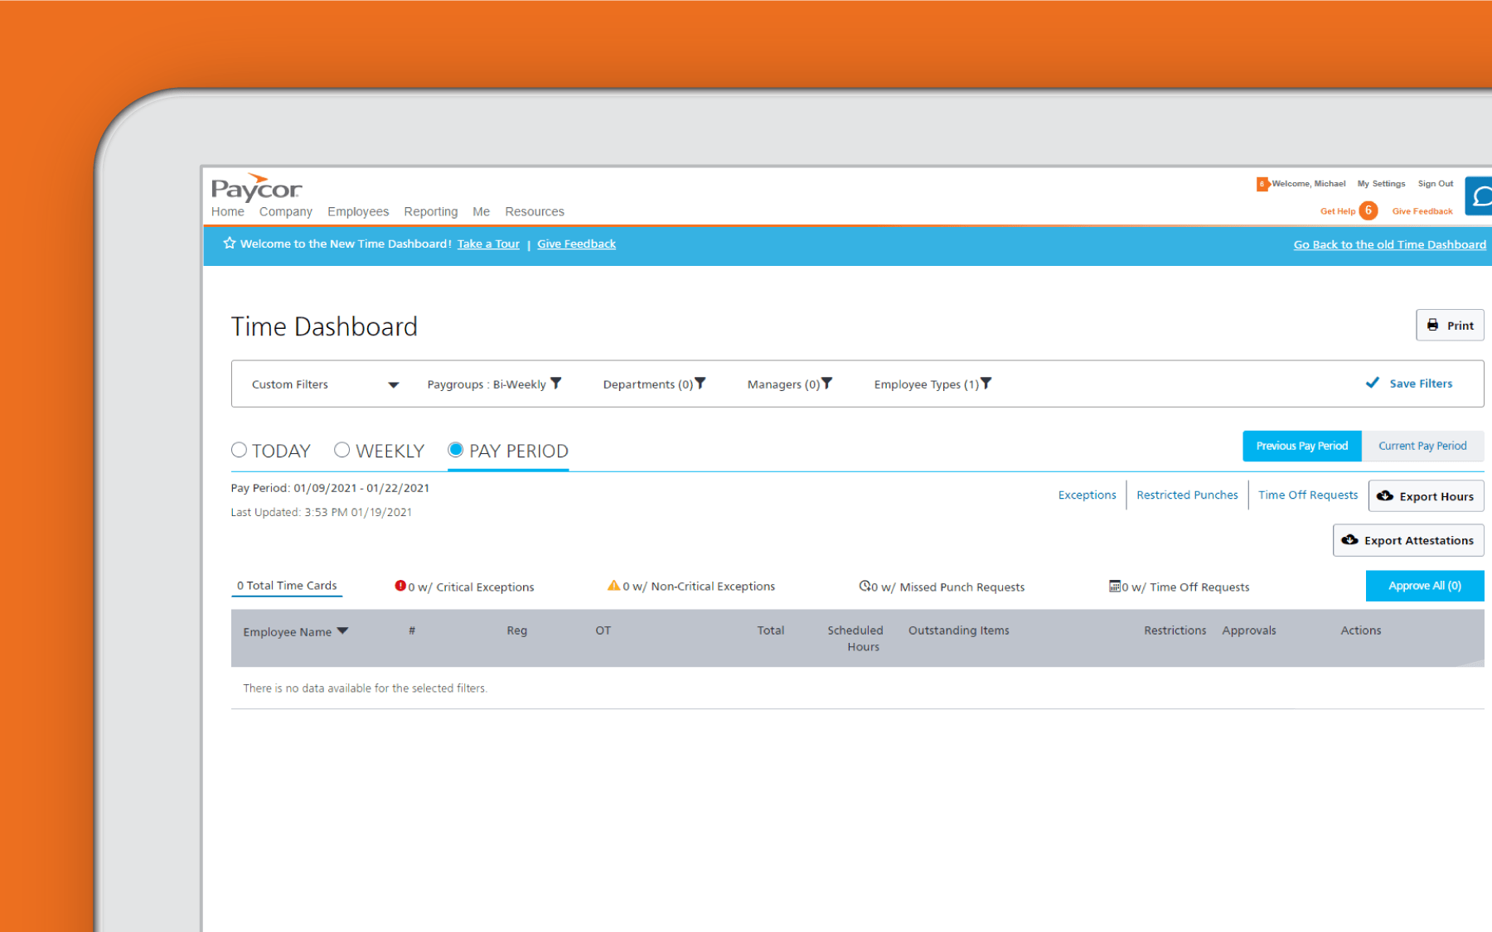Click the Reg column header
The image size is (1492, 932).
[516, 630]
